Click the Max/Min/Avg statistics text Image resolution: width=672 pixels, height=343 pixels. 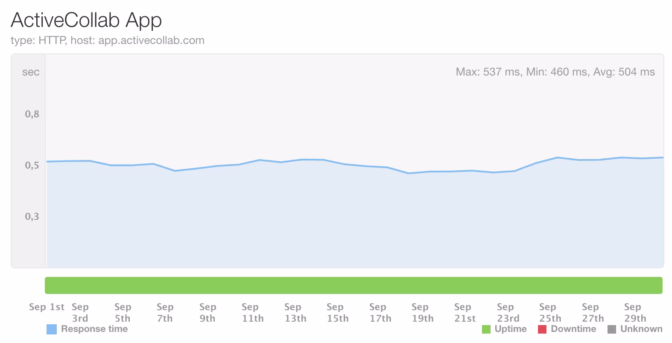coord(555,72)
